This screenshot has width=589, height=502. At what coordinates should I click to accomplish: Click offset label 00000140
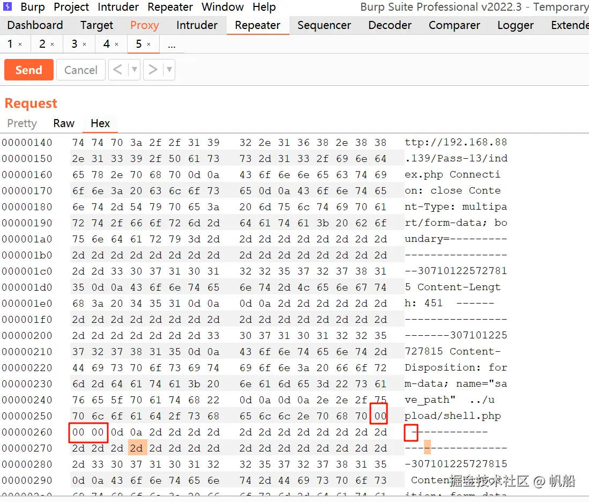click(27, 143)
